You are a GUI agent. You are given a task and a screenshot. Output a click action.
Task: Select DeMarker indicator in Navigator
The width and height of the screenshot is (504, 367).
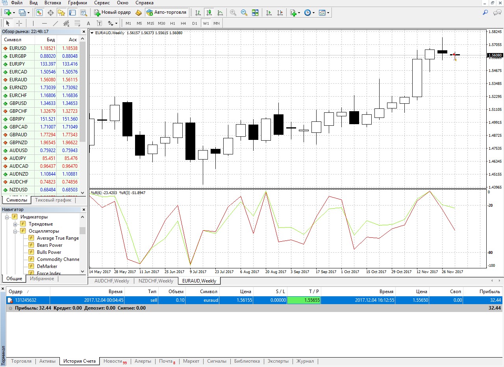coord(47,266)
